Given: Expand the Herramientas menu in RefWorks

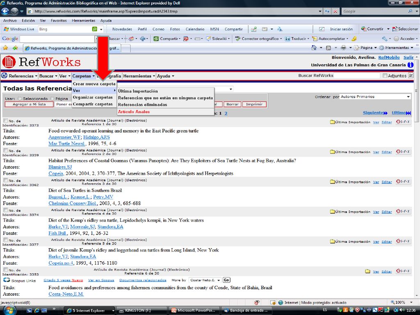Looking at the screenshot, I should [x=139, y=76].
